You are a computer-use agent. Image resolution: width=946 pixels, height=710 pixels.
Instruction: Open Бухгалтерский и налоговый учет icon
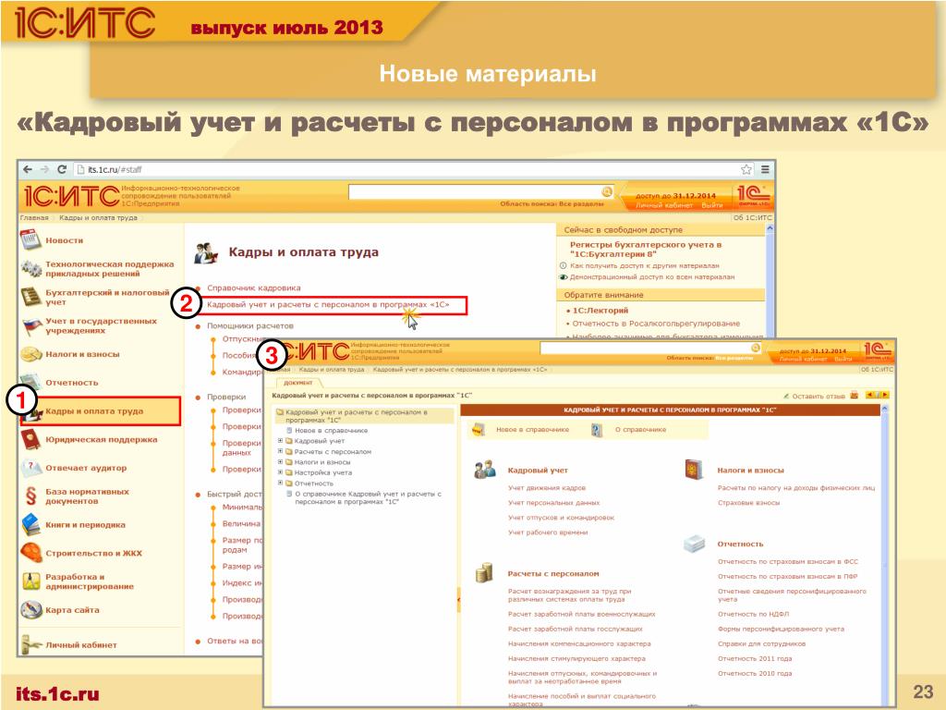click(30, 297)
